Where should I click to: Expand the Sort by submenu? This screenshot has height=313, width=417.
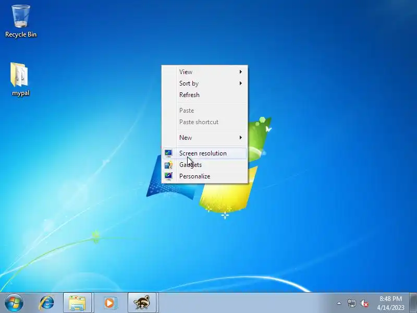(x=204, y=83)
